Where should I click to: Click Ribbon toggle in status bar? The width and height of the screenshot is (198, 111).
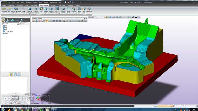point(165,106)
